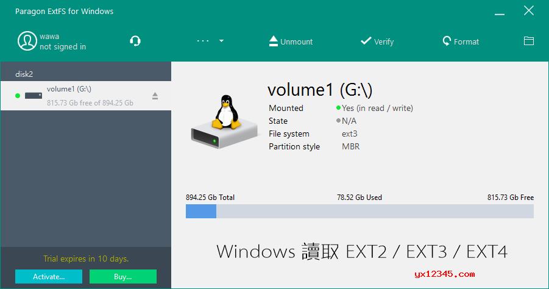The width and height of the screenshot is (549, 289).
Task: Click the 'wawa not signed in' text
Action: pos(63,41)
